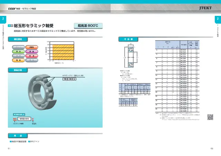Select the right cyan chapter tab '2'

pos(218,19)
